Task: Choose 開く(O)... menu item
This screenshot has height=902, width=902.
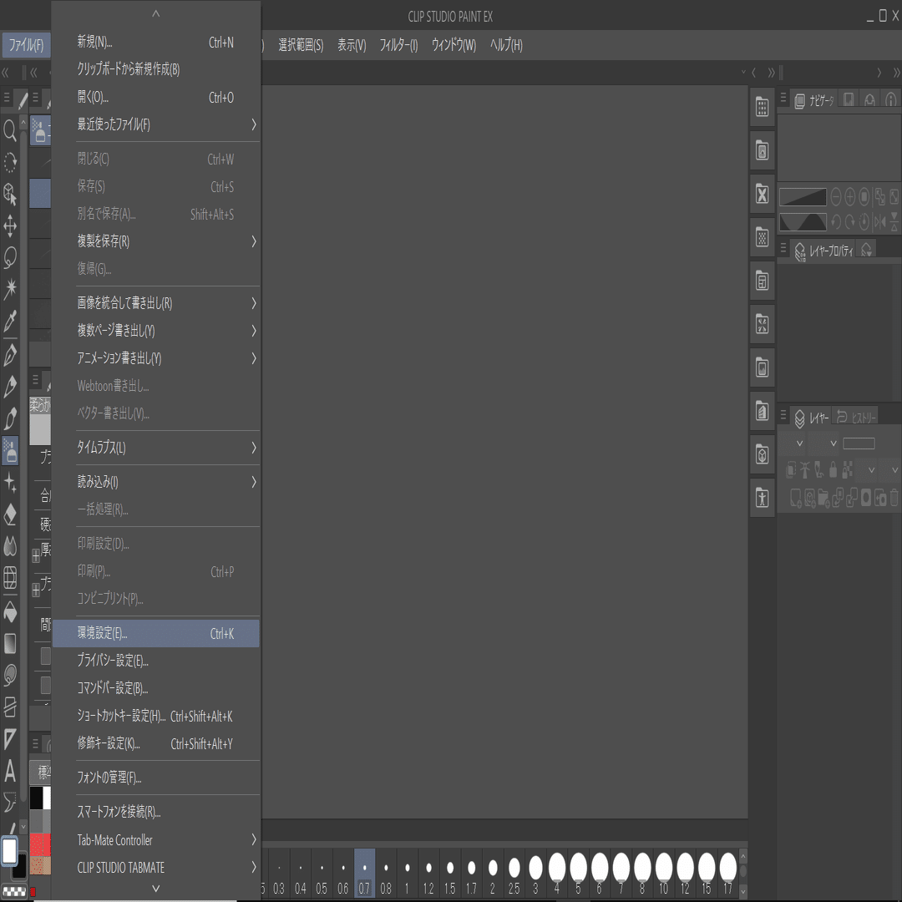Action: pos(156,97)
